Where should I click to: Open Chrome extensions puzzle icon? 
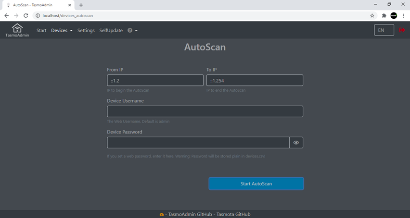(384, 16)
